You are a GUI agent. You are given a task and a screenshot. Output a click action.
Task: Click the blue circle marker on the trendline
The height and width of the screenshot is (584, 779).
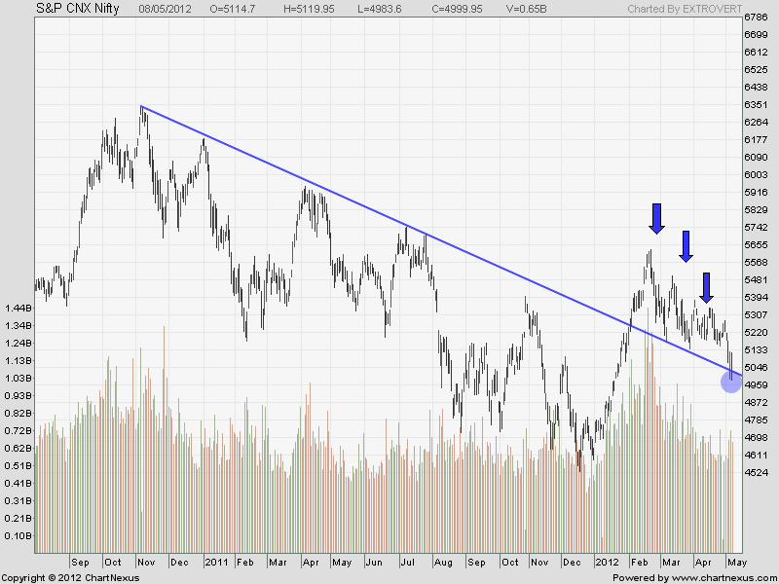coord(730,383)
